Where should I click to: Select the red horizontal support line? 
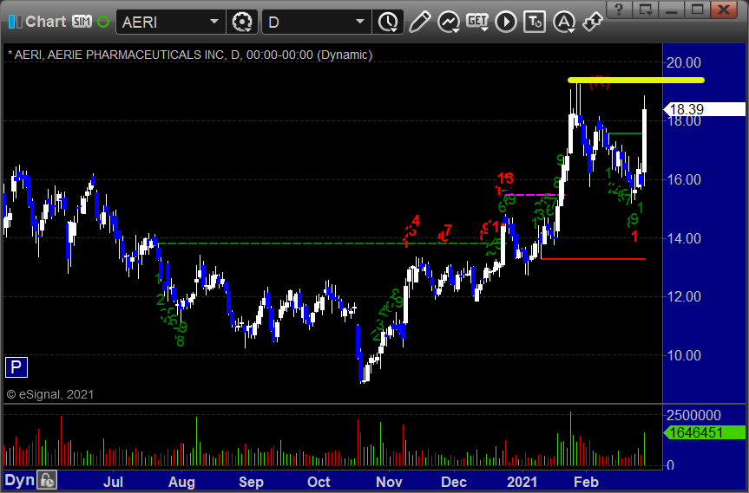point(593,259)
